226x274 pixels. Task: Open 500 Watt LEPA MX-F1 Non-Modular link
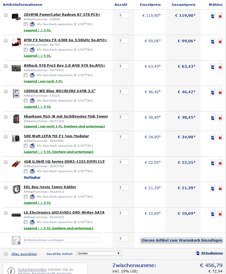pyautogui.click(x=57, y=136)
